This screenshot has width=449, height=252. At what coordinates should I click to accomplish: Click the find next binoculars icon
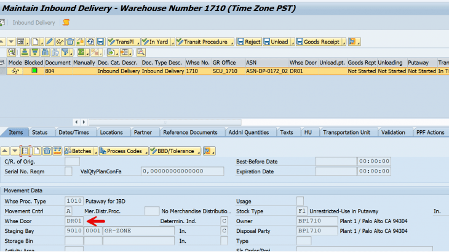[55, 52]
